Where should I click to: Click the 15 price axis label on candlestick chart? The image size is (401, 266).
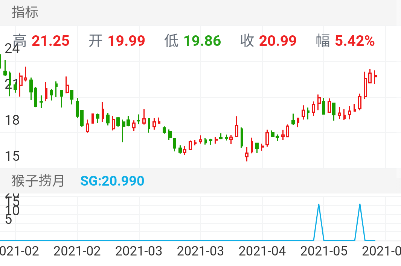[x=12, y=156]
